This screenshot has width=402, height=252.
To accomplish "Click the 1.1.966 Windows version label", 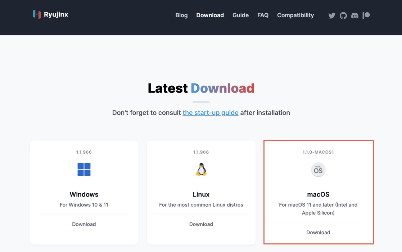I will tap(83, 152).
